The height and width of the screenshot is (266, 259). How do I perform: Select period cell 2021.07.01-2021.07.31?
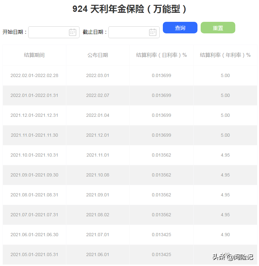34,215
